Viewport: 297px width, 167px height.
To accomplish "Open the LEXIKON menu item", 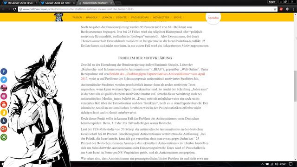I will tap(107, 18).
